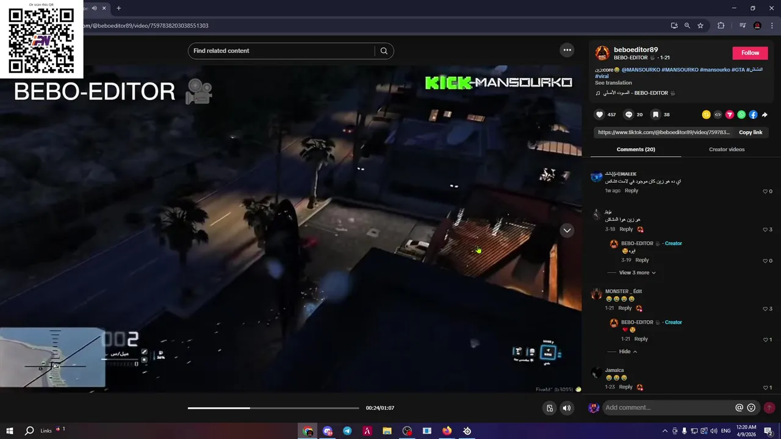Image resolution: width=781 pixels, height=439 pixels.
Task: Click the Find related content search field
Action: (282, 51)
